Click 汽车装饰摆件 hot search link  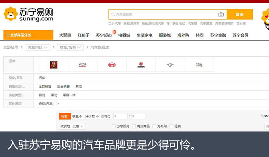click(225, 24)
